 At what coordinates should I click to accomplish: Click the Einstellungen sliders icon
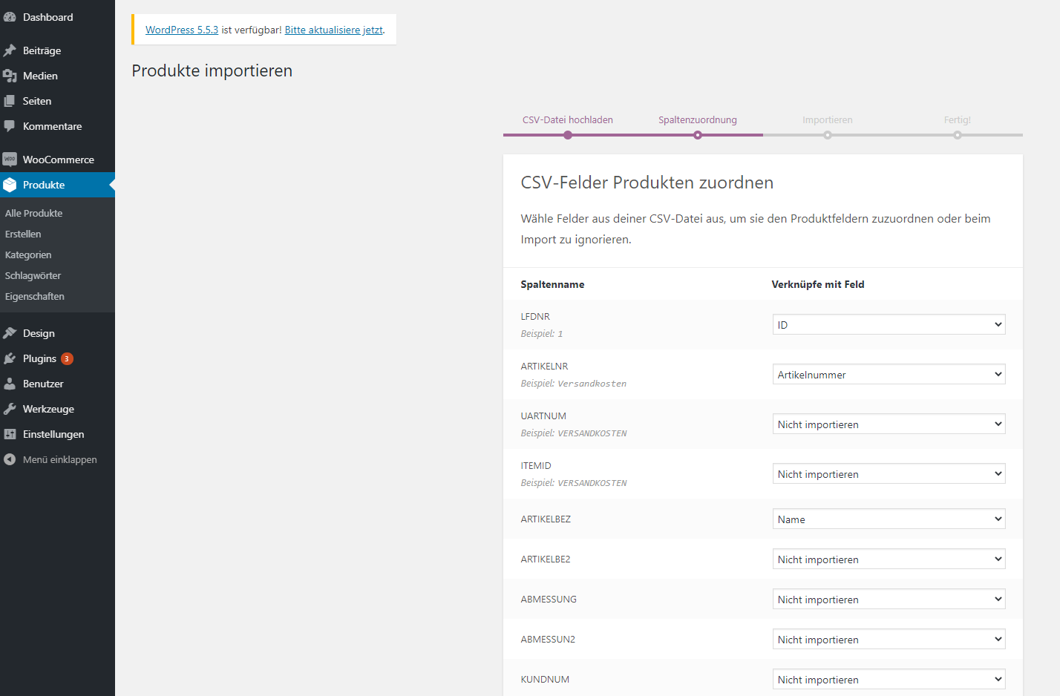pyautogui.click(x=10, y=434)
